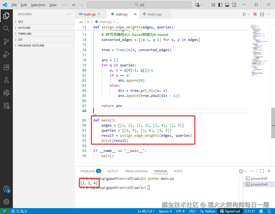
Task: Expand the TIMELINE section
Action: pyautogui.click(x=44, y=34)
